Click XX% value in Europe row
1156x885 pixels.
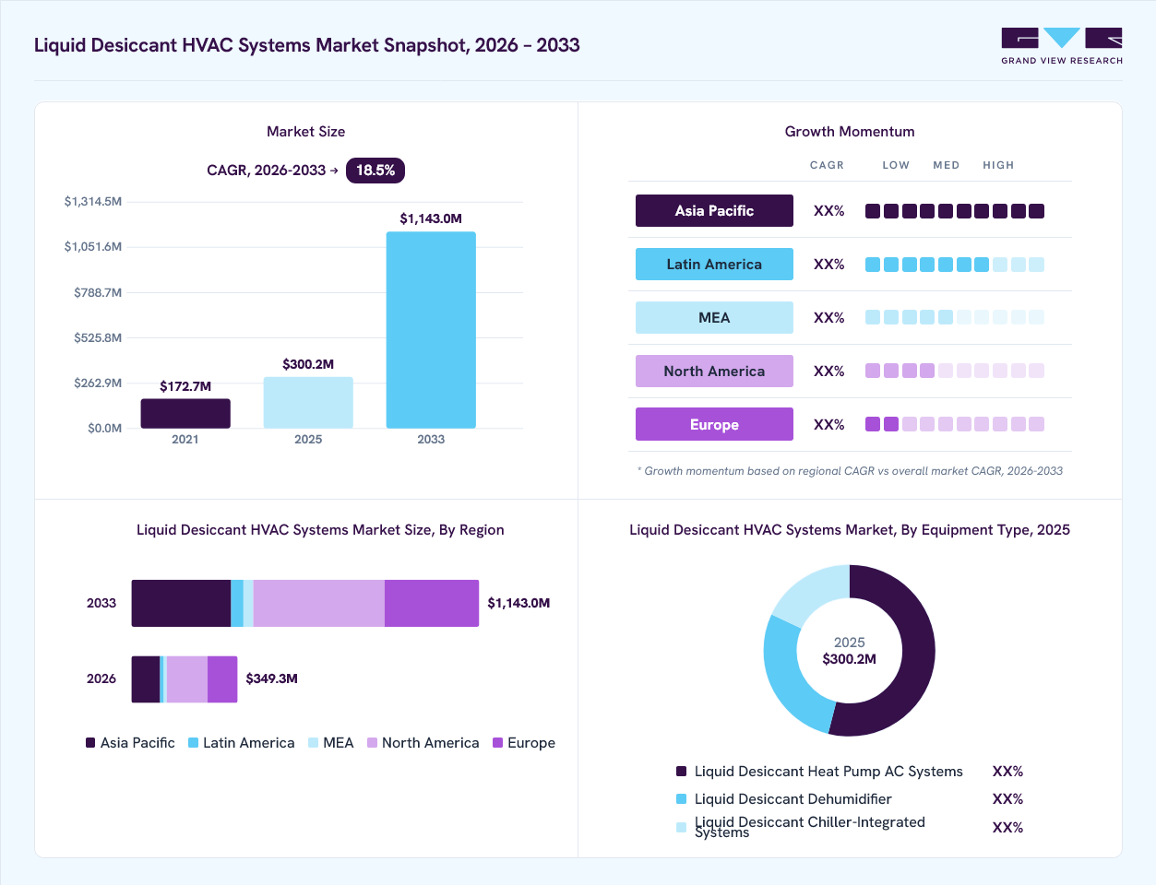829,425
